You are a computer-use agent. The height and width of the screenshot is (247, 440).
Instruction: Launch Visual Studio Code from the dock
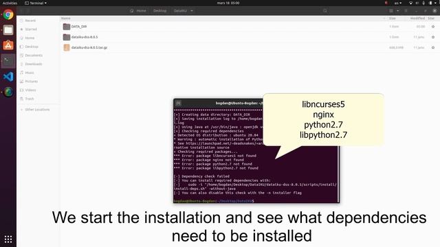[x=8, y=76]
